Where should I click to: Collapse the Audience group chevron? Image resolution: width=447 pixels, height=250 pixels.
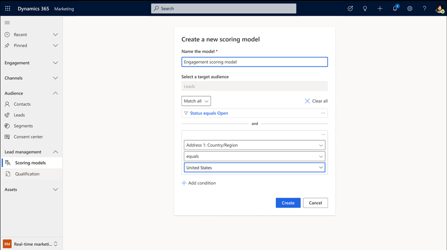click(55, 93)
